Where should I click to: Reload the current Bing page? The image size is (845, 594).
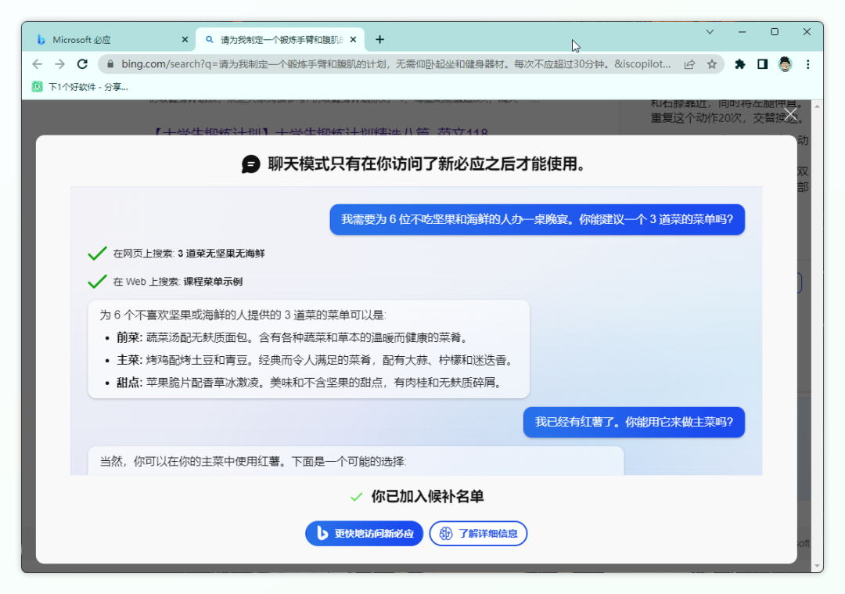click(82, 64)
